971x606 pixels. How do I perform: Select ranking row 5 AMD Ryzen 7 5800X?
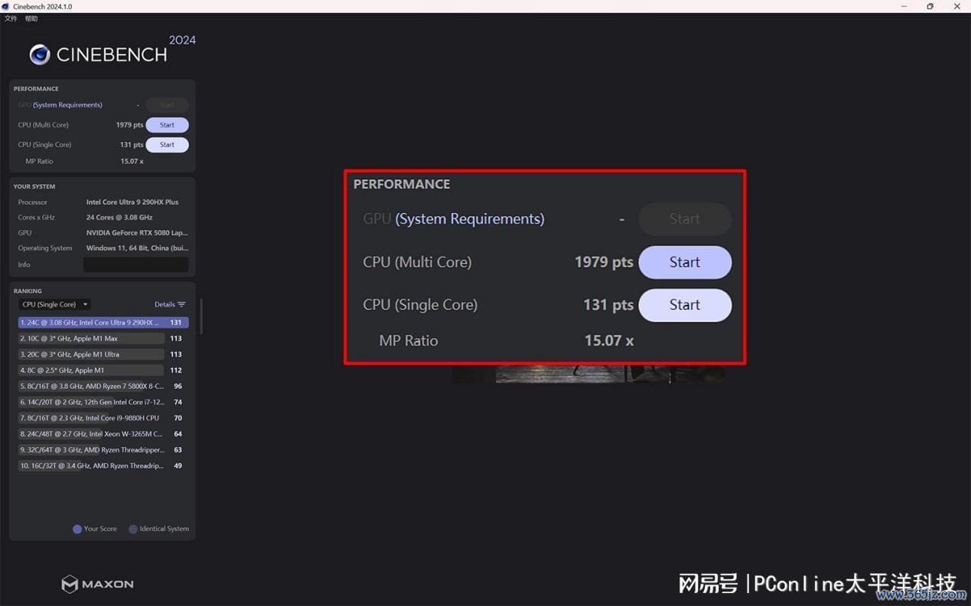(x=103, y=386)
